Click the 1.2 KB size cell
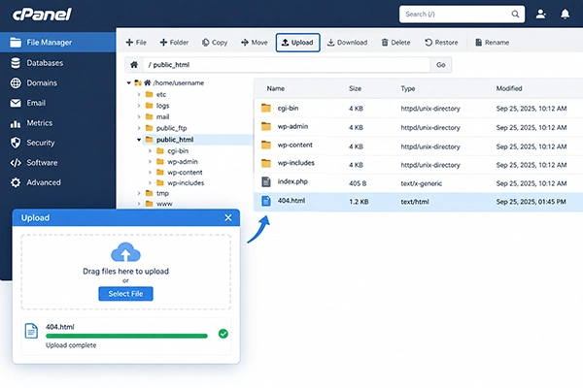The width and height of the screenshot is (583, 388). click(359, 202)
